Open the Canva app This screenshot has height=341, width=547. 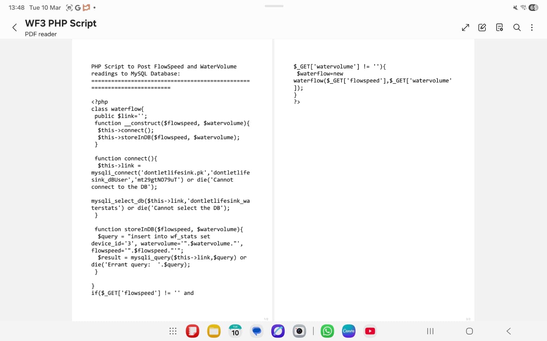[349, 331]
